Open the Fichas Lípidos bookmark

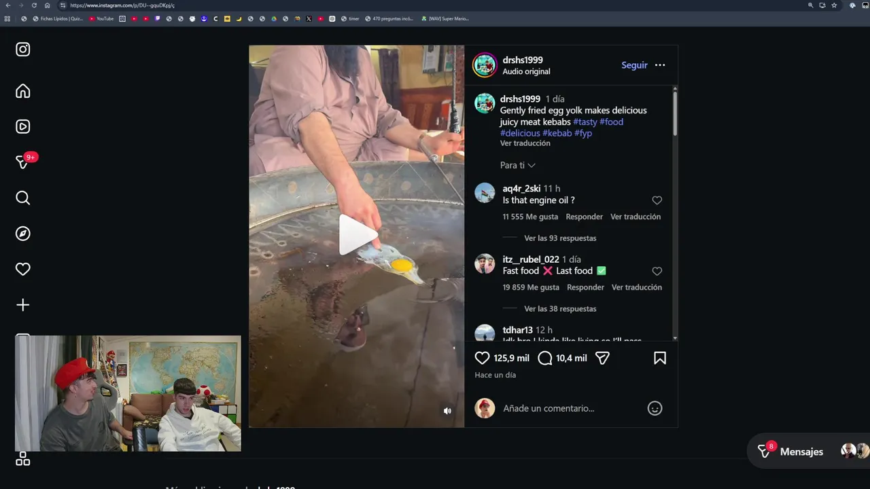pos(58,19)
